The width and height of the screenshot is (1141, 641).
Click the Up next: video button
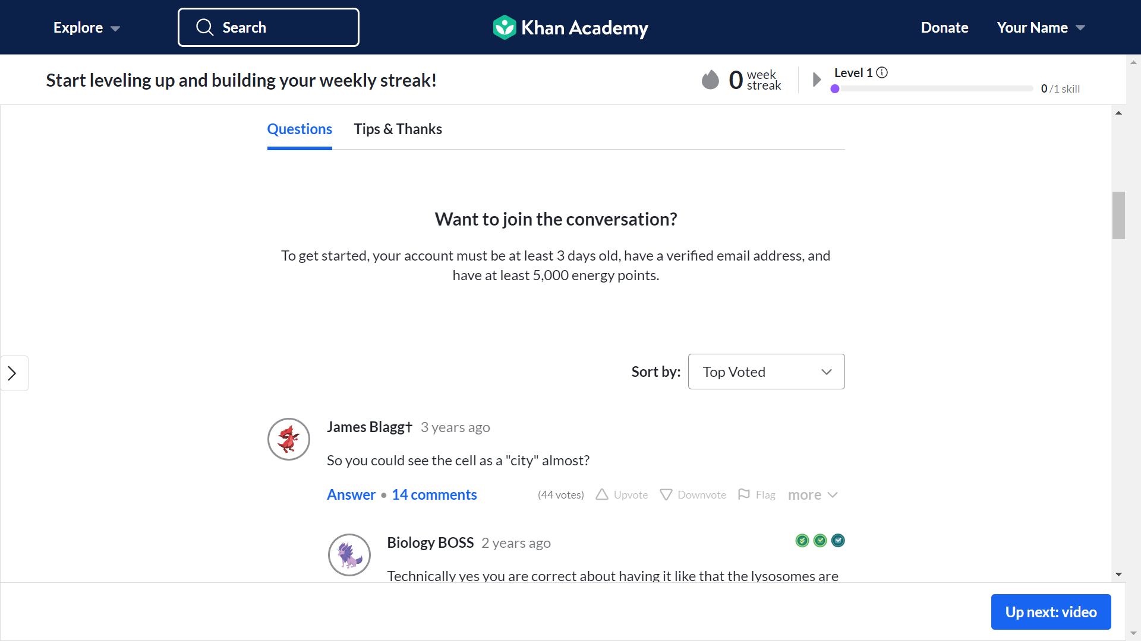[x=1051, y=612]
